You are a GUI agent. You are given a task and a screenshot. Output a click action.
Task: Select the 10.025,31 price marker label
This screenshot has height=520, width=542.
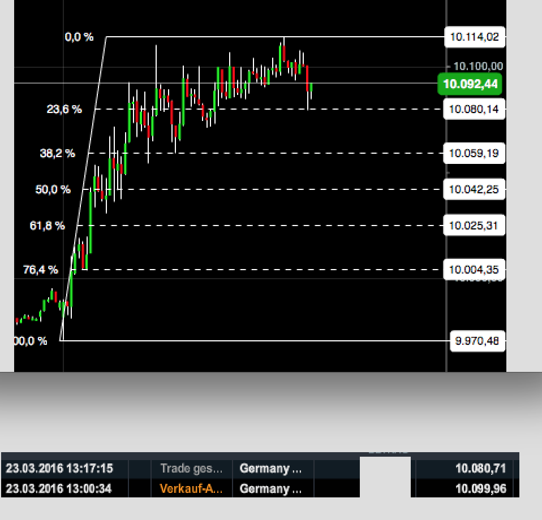[x=474, y=225]
